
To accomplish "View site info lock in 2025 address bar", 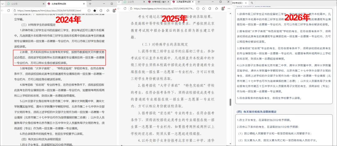I will 131,9.
